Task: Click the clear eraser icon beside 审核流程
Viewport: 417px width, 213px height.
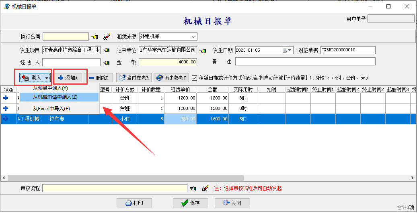Action: (x=205, y=188)
